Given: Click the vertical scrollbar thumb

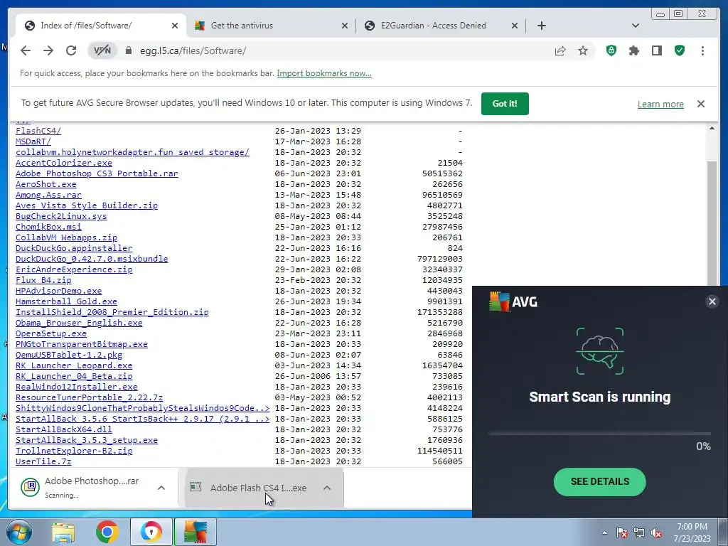Looking at the screenshot, I should (x=712, y=223).
